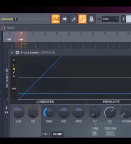Click the slot box under track 5

[x=59, y=46]
